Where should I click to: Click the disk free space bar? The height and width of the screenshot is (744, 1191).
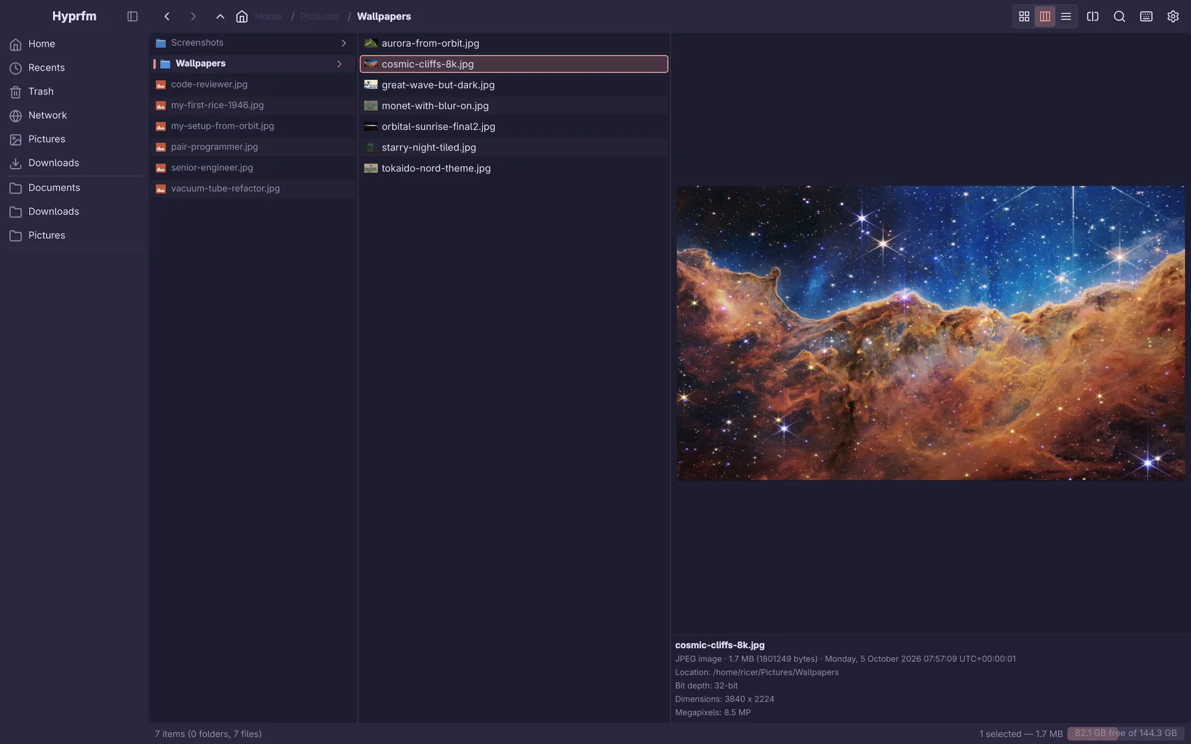1125,734
